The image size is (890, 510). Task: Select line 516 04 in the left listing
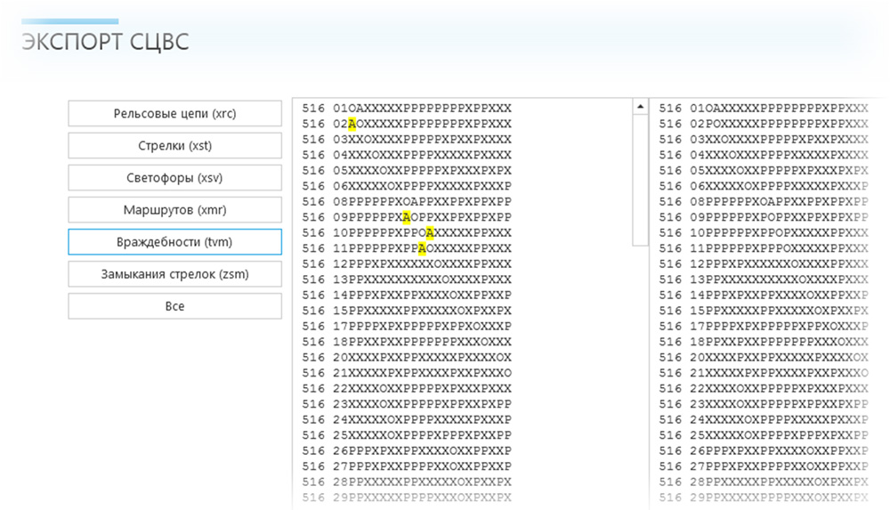(x=407, y=155)
